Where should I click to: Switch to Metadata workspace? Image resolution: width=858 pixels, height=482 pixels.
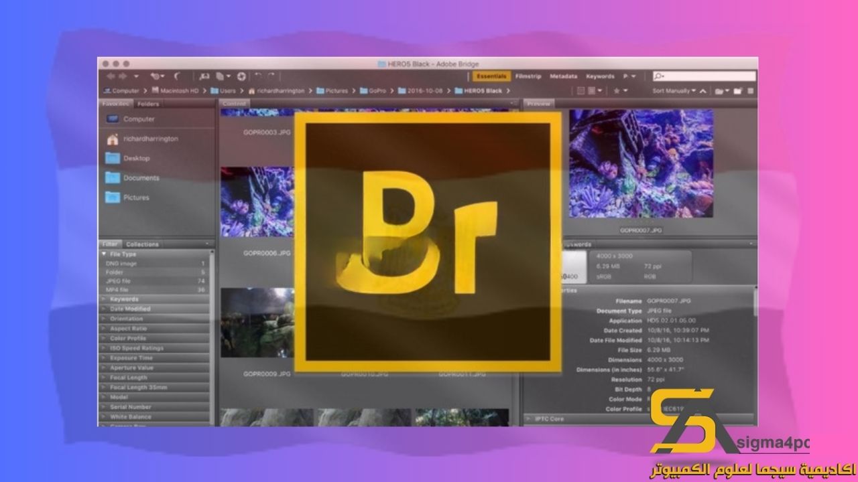point(563,76)
